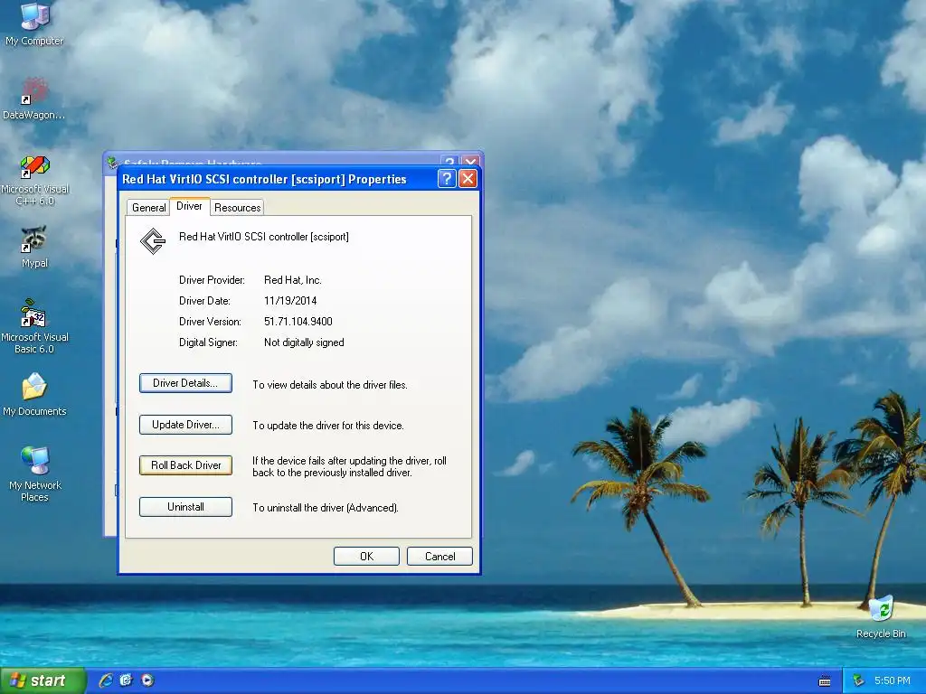Click the Safely Remove Hardware tray icon
The image size is (926, 694).
coord(858,681)
